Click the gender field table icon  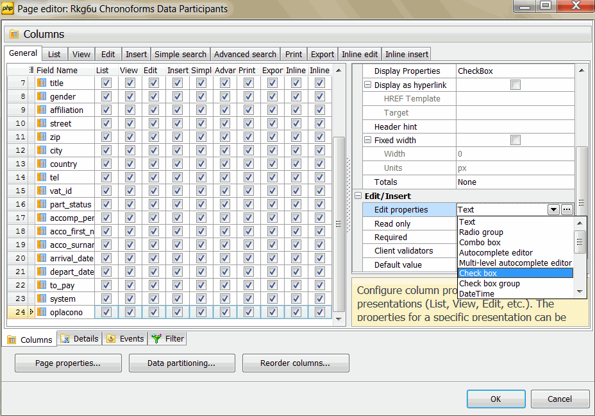point(42,96)
